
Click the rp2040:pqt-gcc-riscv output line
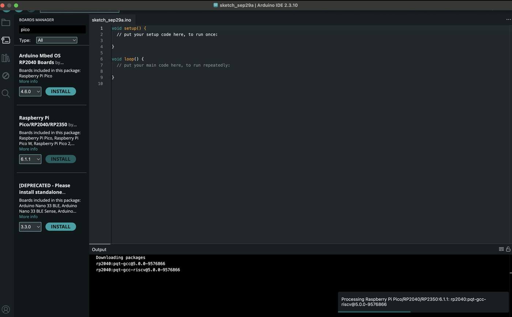pyautogui.click(x=138, y=270)
